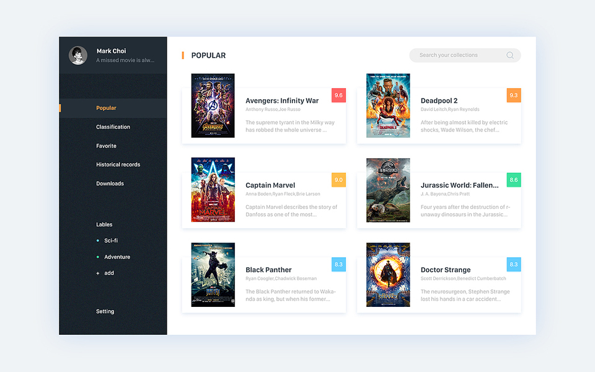Open the Popular section in sidebar
Screen dimensions: 595x372
113,108
